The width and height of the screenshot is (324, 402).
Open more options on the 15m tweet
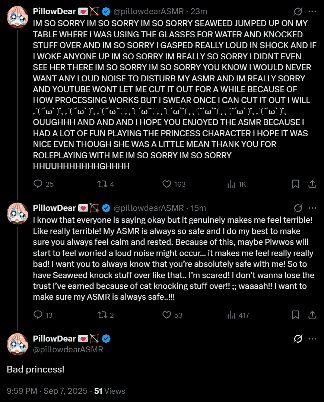[x=312, y=208]
